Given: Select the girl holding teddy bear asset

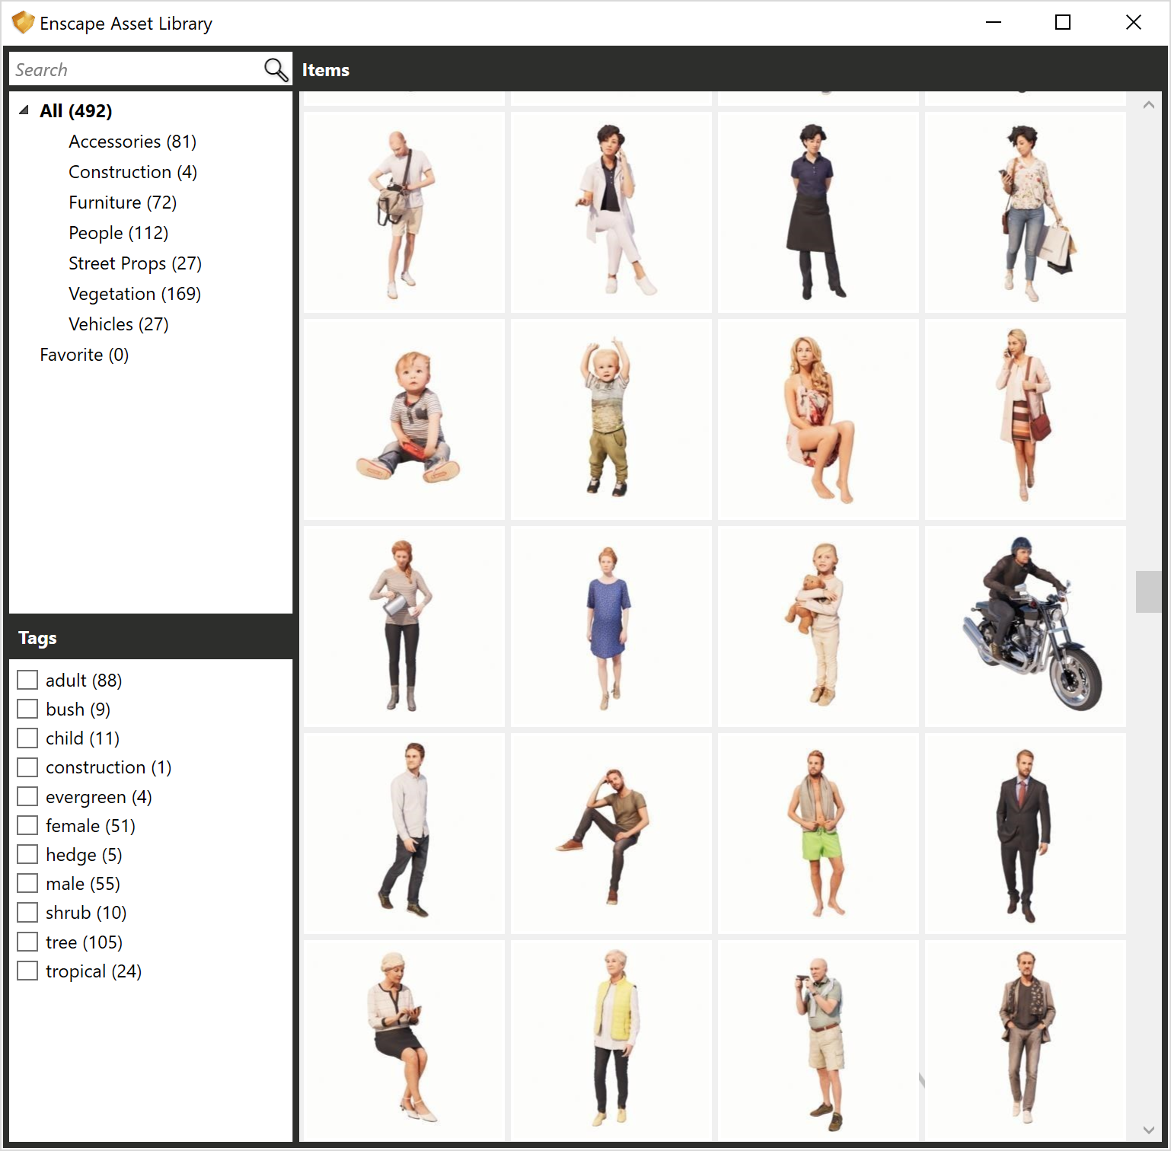Looking at the screenshot, I should 817,626.
